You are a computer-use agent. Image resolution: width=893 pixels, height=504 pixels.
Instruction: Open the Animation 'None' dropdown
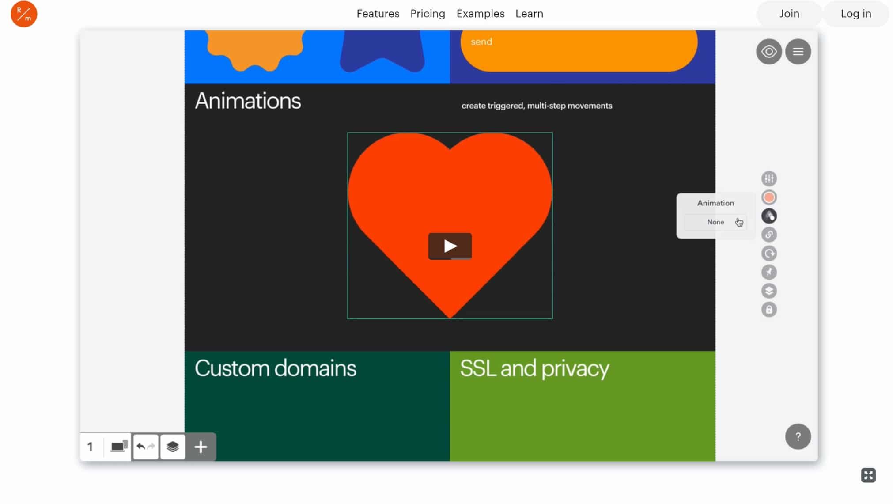[715, 222]
